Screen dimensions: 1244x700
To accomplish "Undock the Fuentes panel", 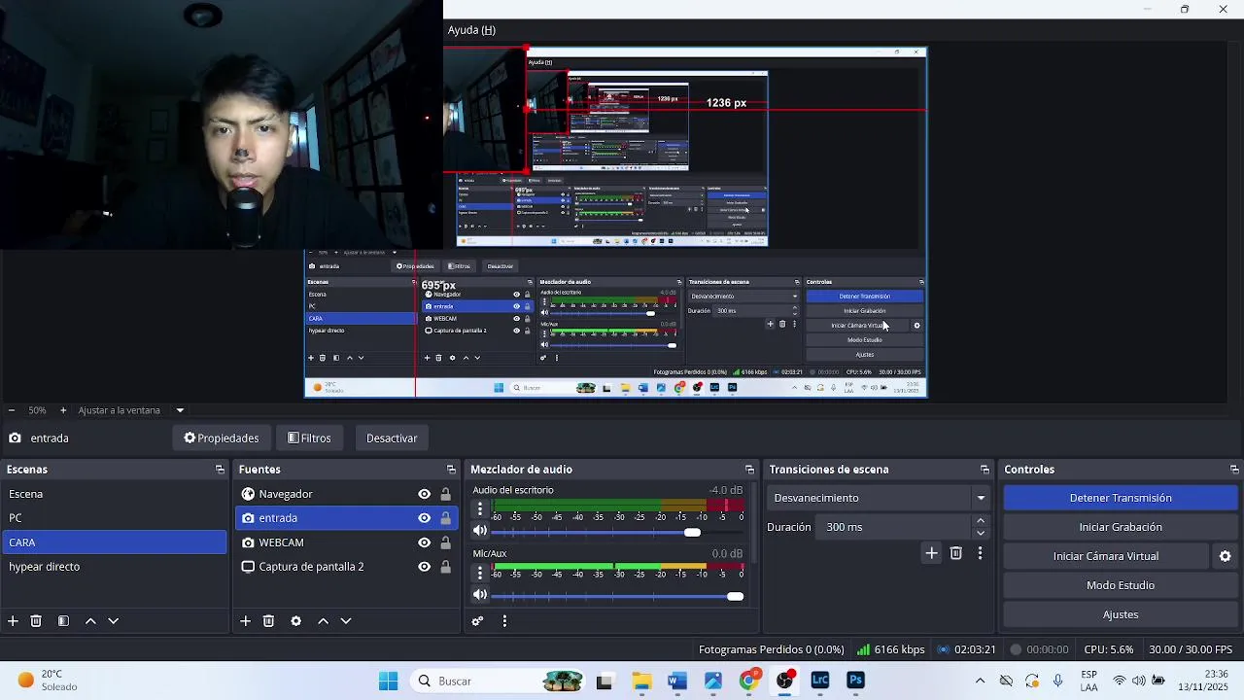I will pyautogui.click(x=451, y=470).
